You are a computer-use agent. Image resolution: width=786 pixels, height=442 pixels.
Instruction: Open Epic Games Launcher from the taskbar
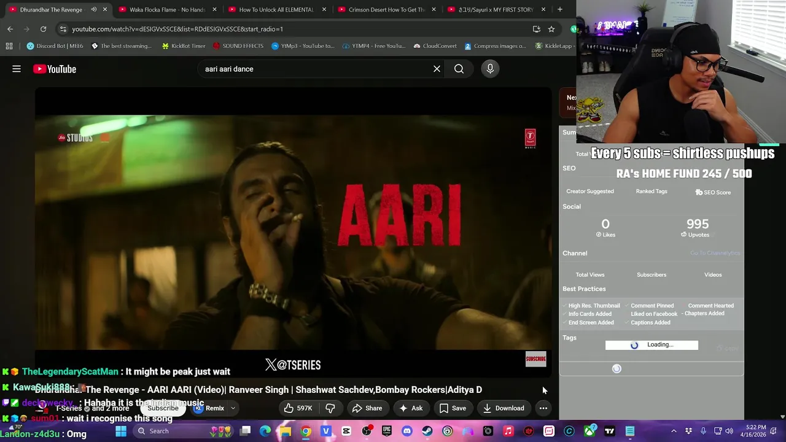coord(387,431)
